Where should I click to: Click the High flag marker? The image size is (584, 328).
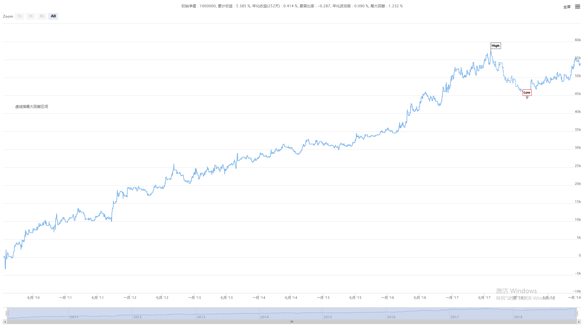click(x=495, y=46)
